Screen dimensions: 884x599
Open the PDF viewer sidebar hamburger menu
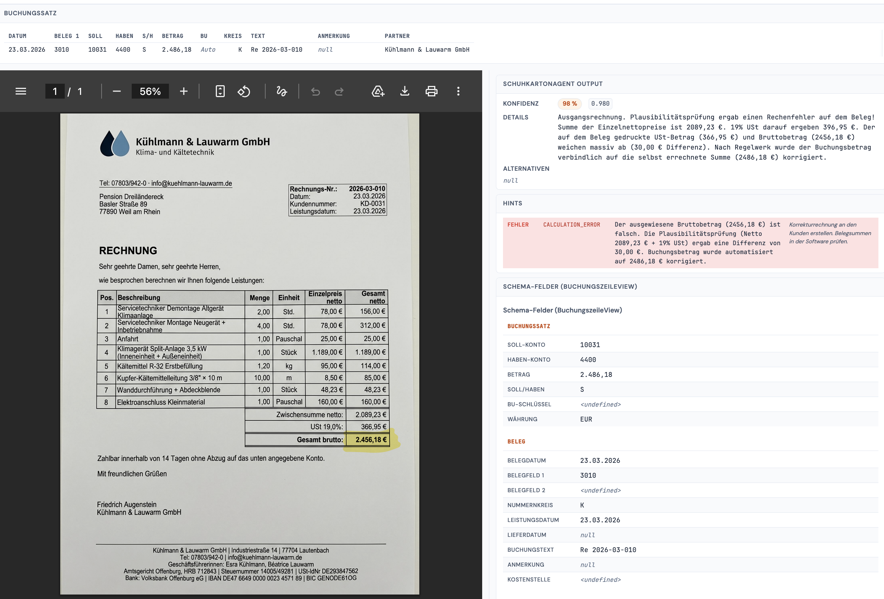21,91
